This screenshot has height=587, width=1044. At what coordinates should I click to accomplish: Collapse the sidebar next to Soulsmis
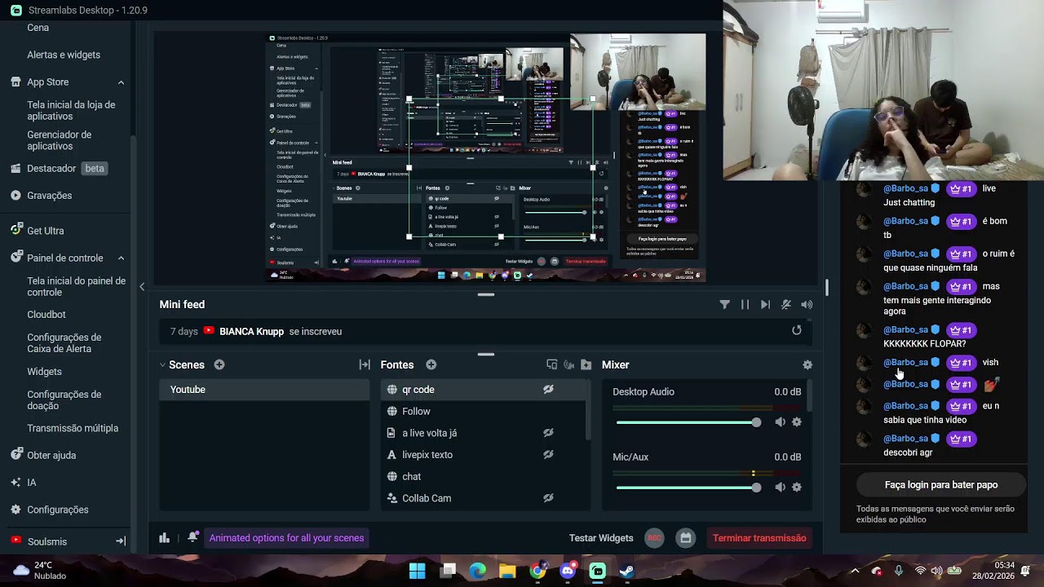coord(121,541)
